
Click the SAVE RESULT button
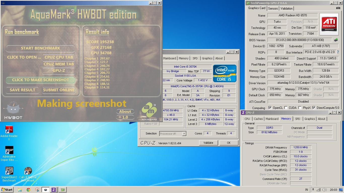(x=22, y=90)
